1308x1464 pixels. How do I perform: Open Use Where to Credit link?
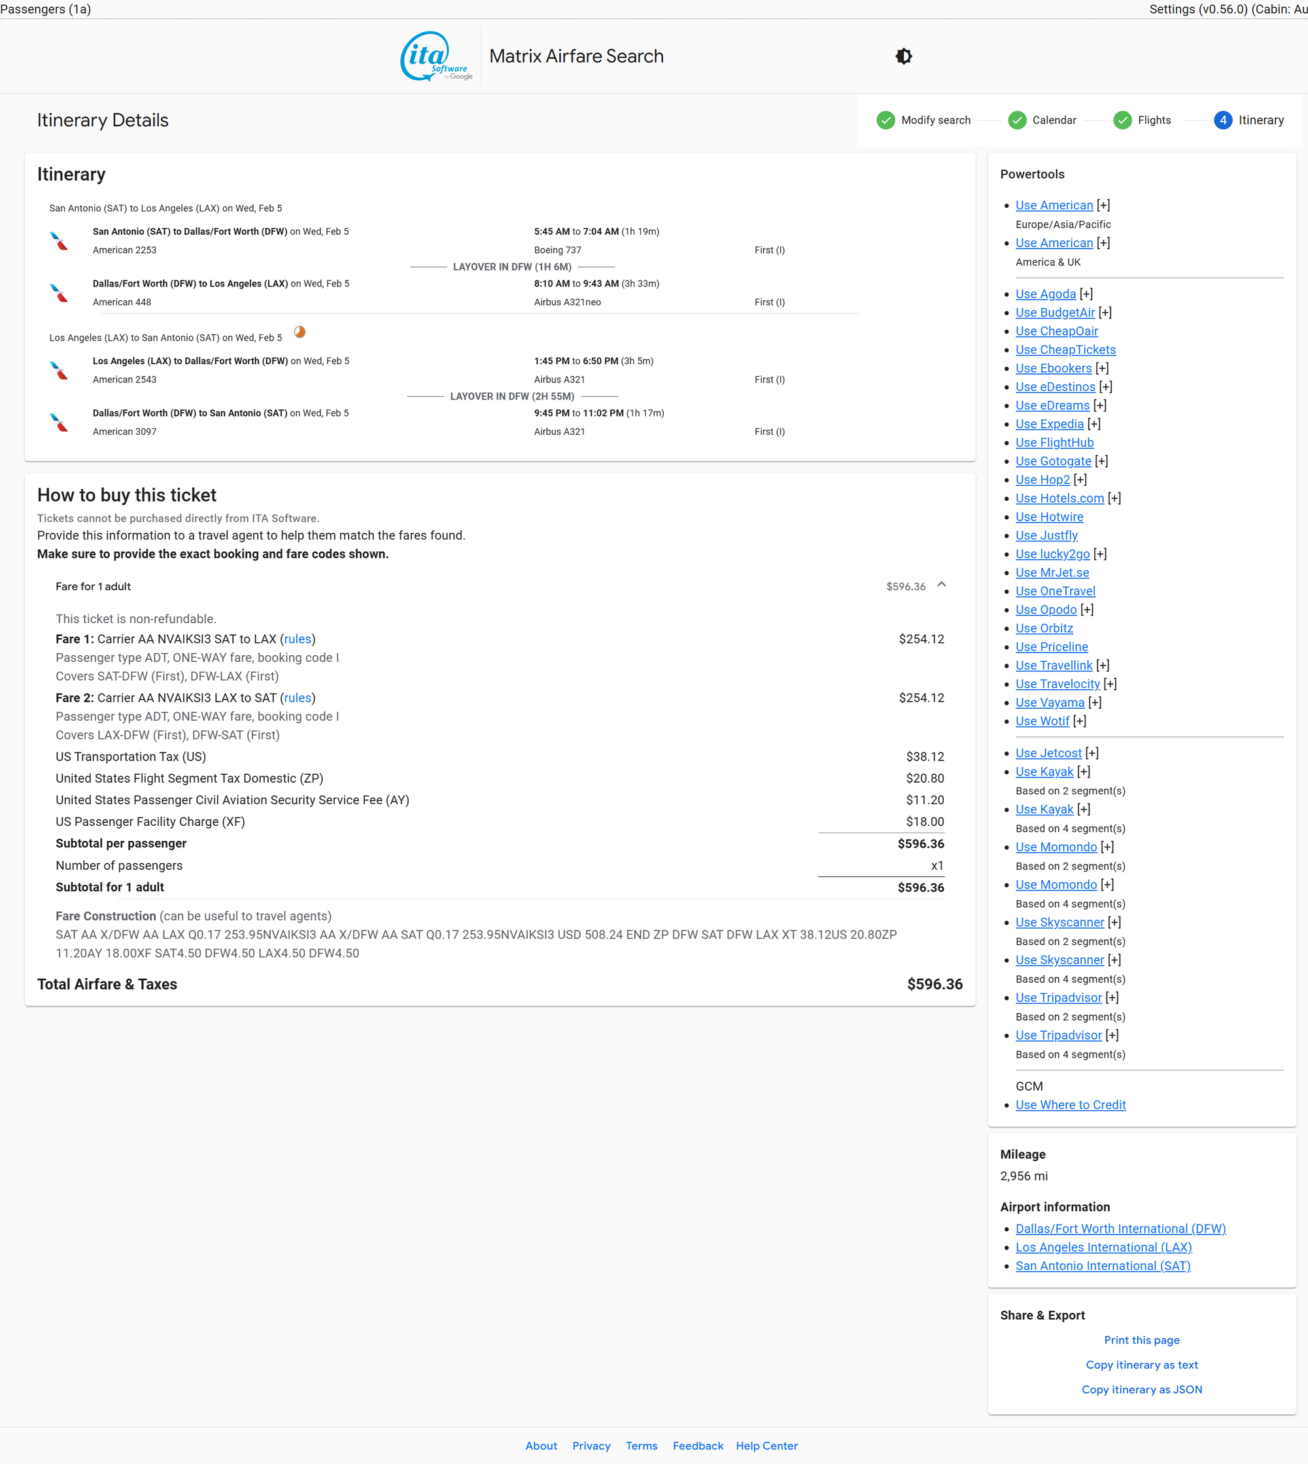point(1070,1105)
